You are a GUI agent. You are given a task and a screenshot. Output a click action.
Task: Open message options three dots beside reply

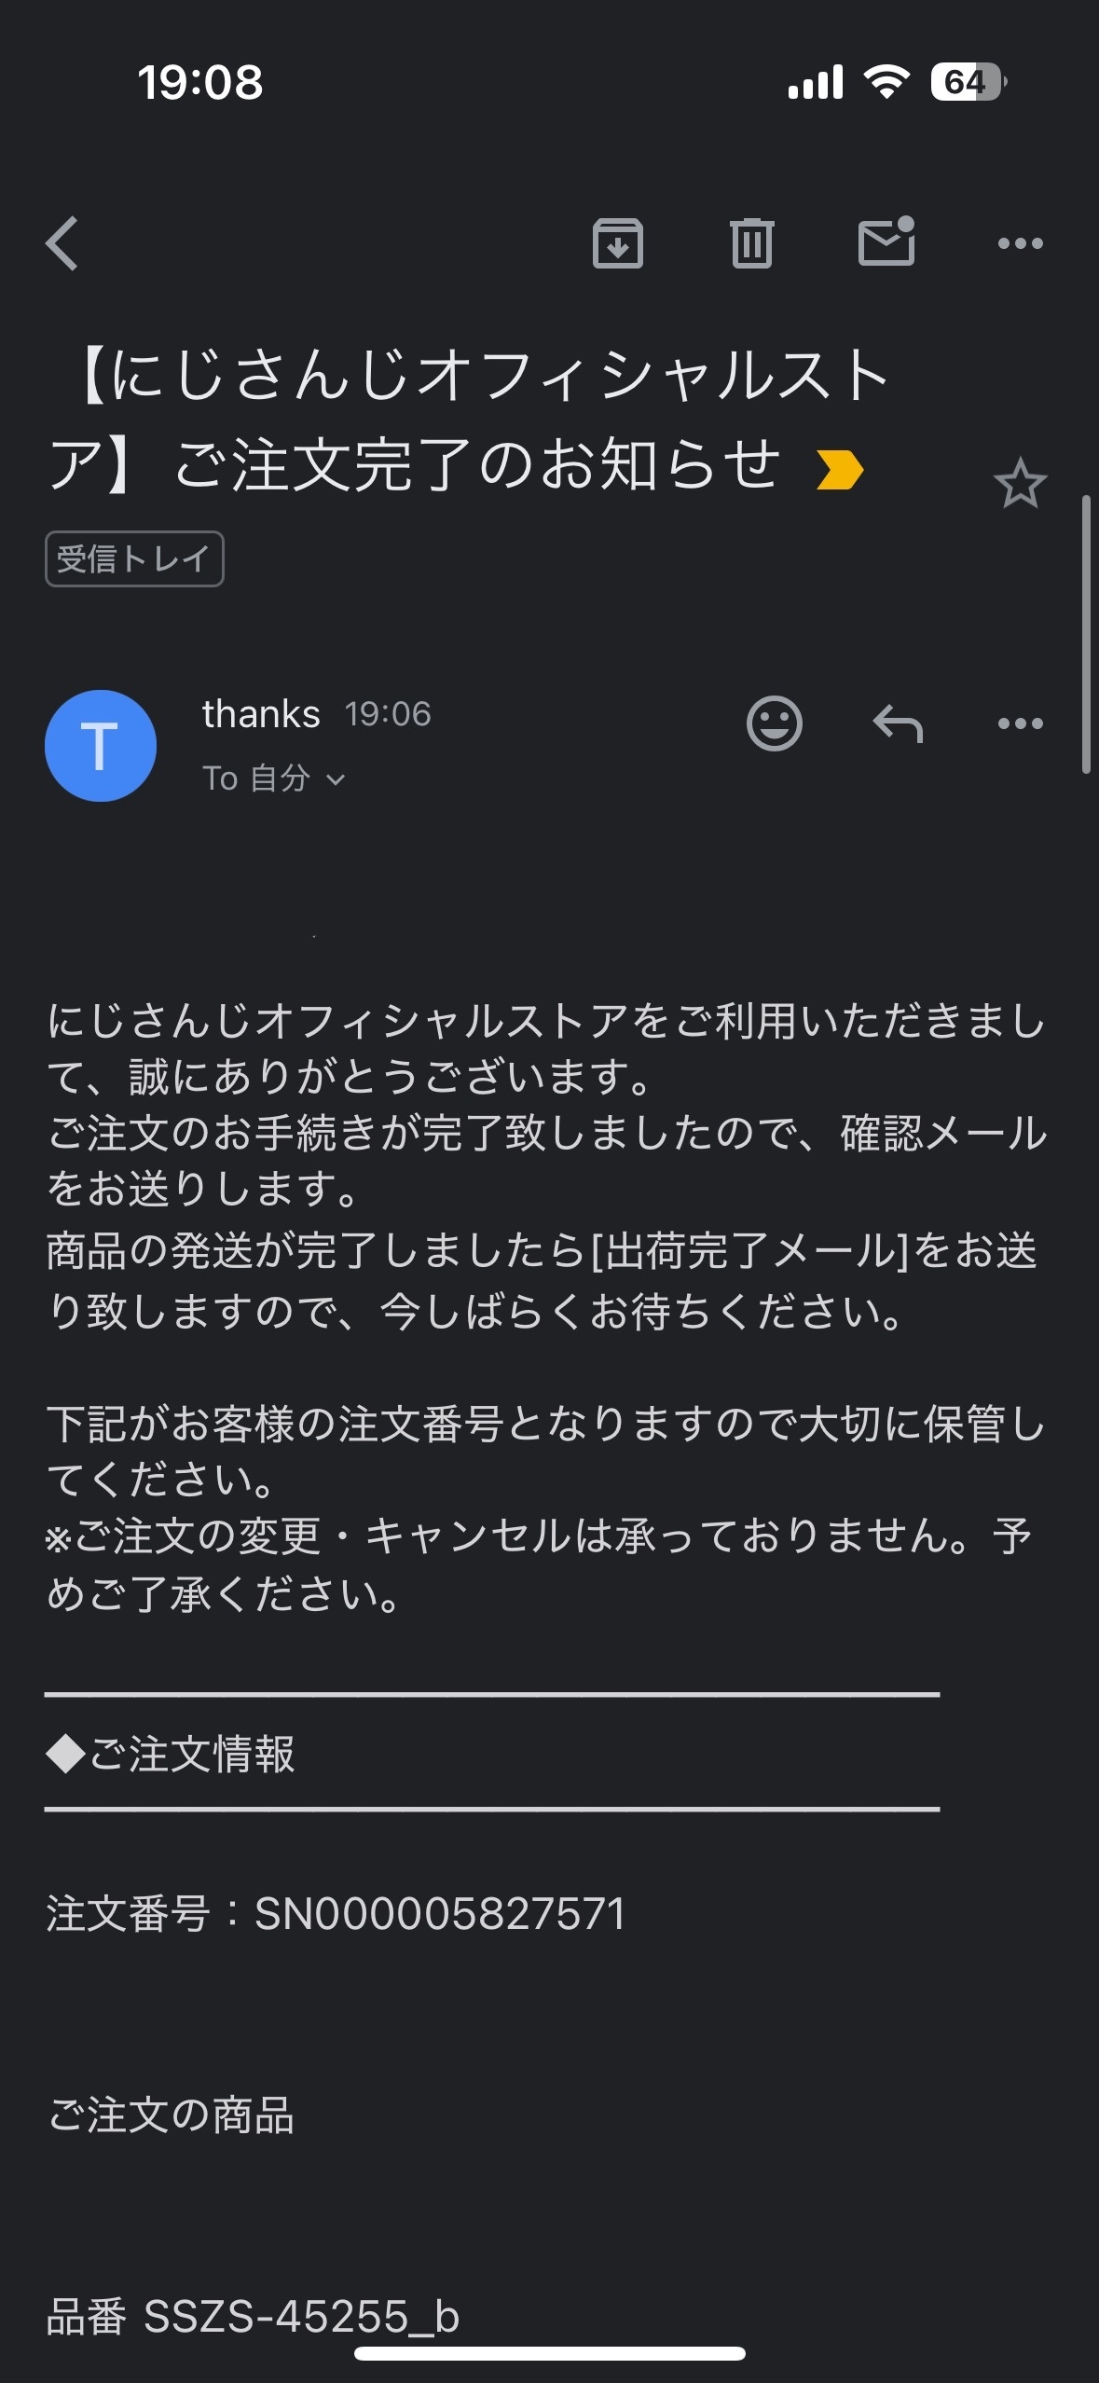click(x=1020, y=723)
